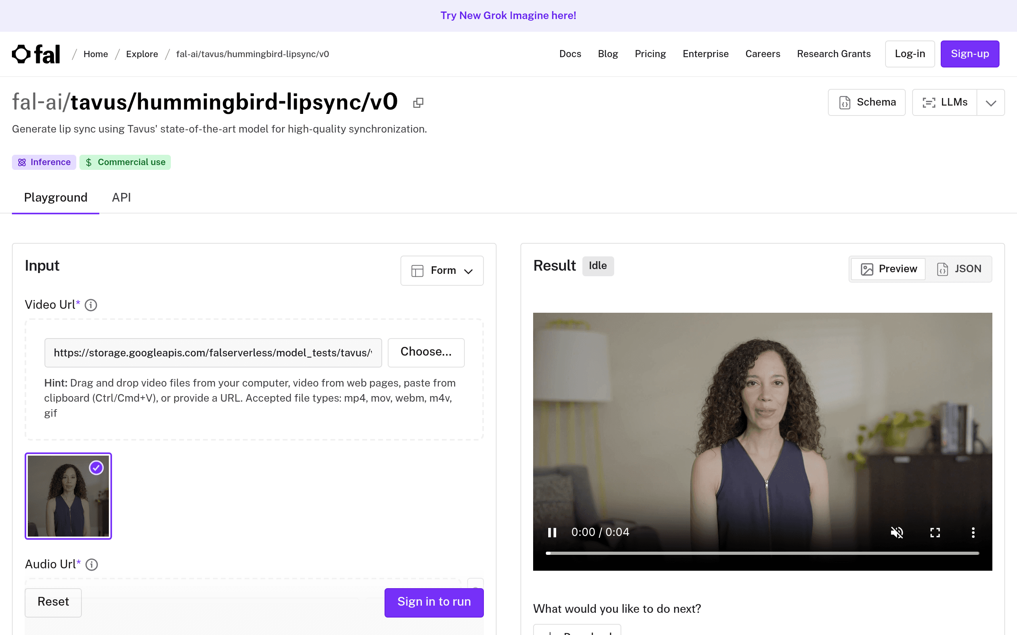Open video more options menu

[973, 533]
